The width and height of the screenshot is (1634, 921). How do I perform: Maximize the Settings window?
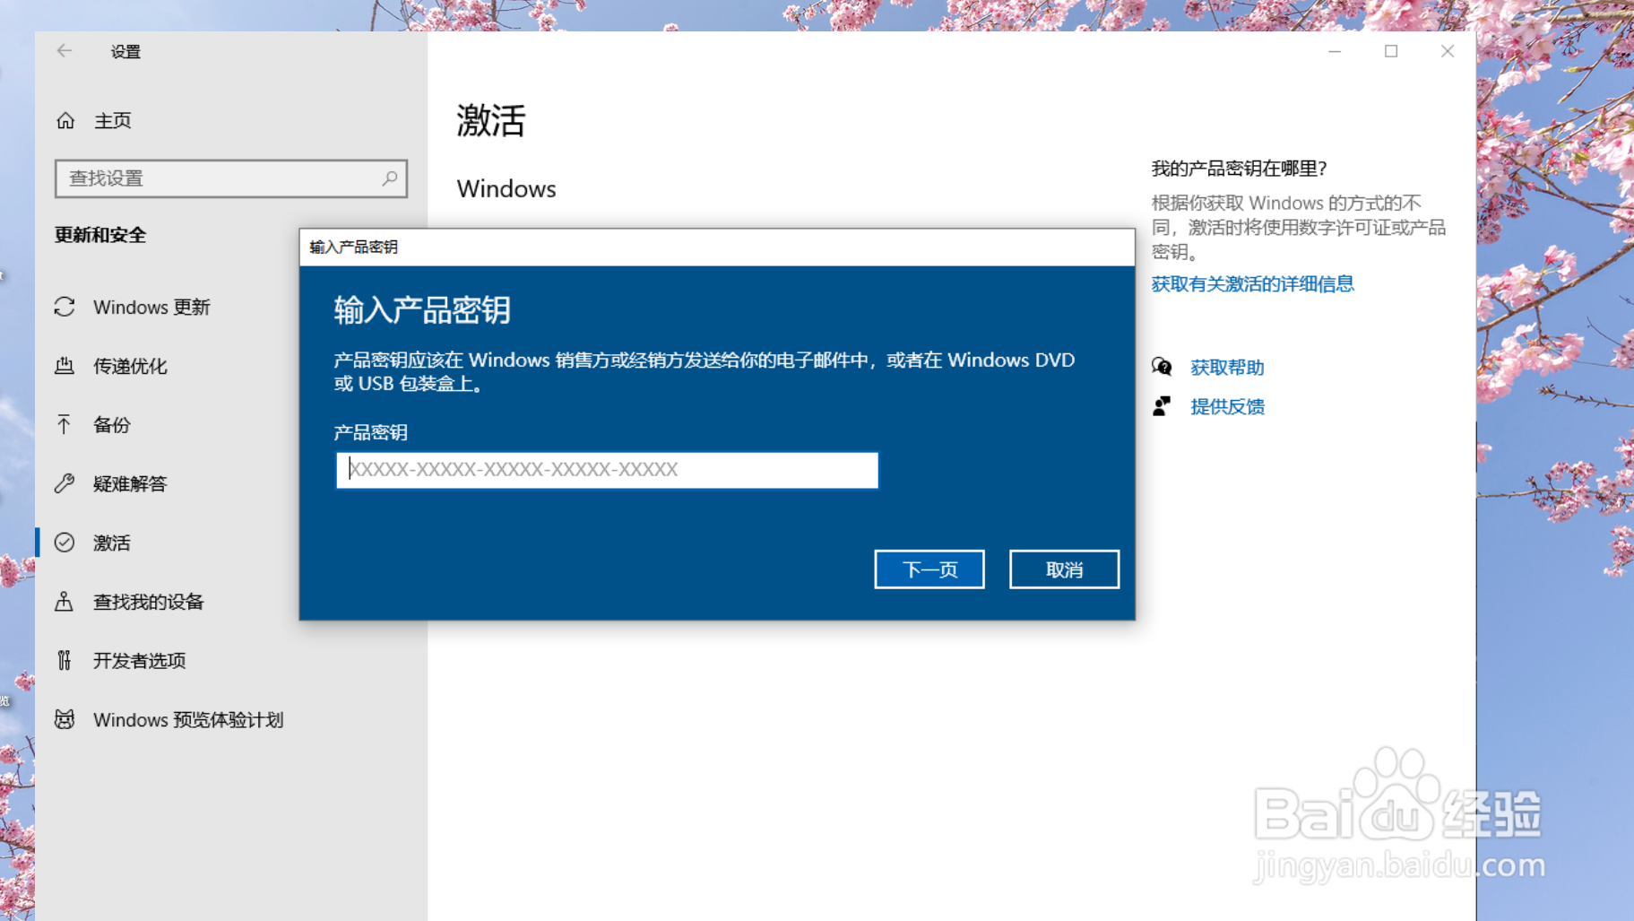click(1391, 51)
